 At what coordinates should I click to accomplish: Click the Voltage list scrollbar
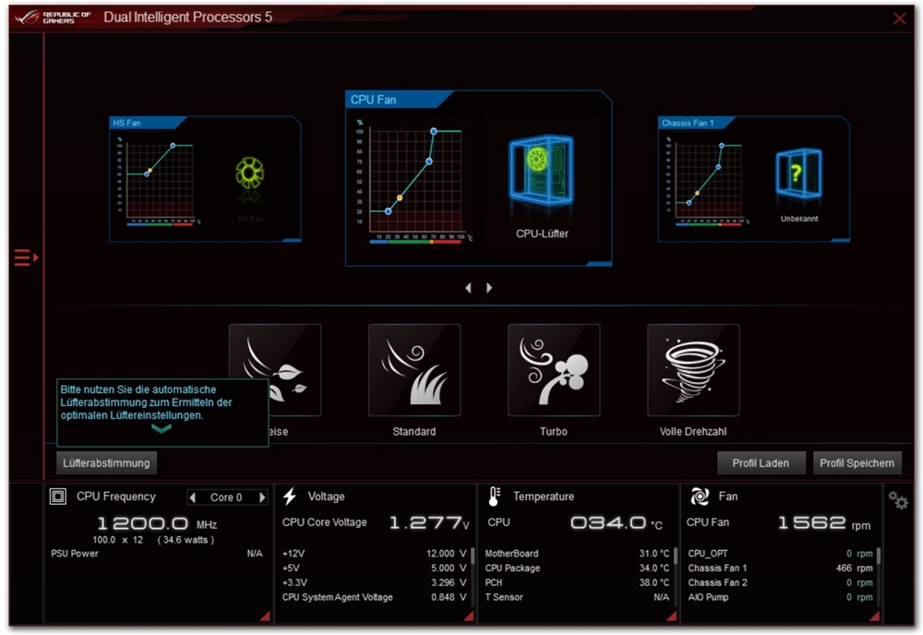pyautogui.click(x=473, y=555)
